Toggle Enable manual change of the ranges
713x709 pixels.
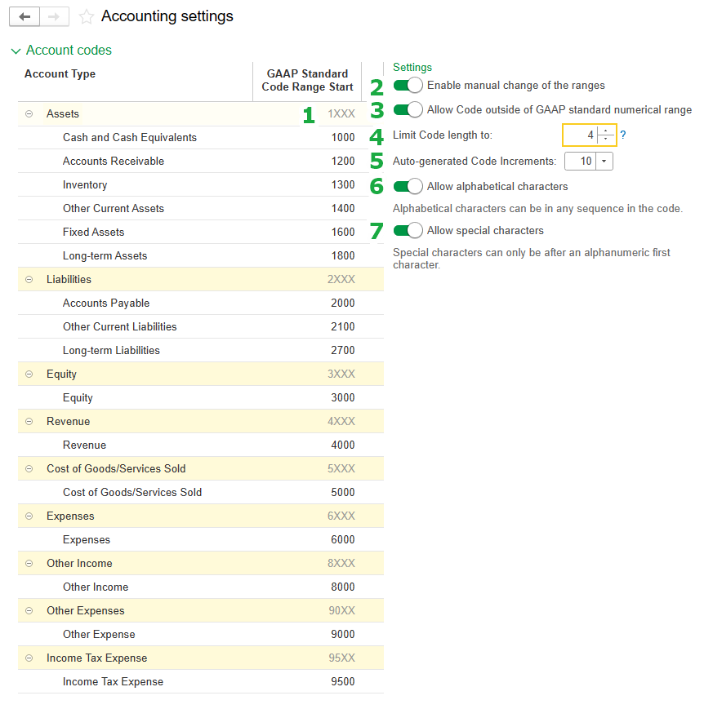[408, 85]
